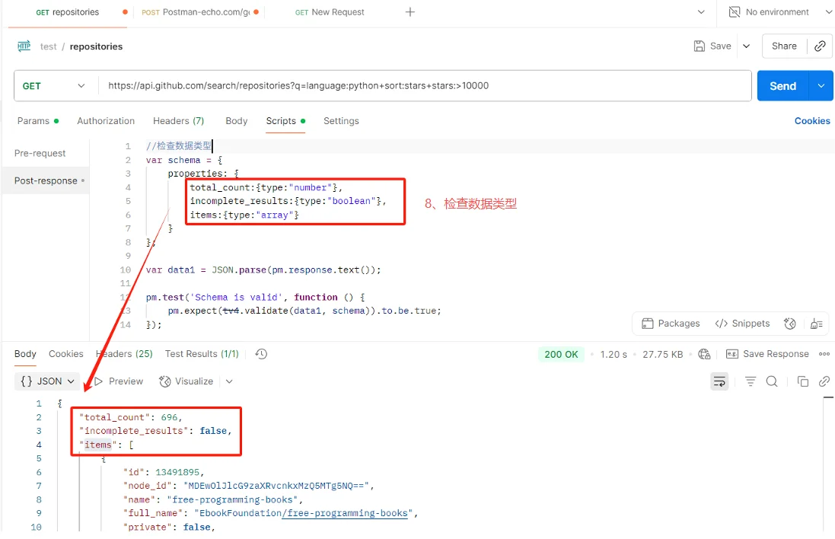This screenshot has width=835, height=539.
Task: Expand the Visualize options chevron
Action: click(229, 381)
